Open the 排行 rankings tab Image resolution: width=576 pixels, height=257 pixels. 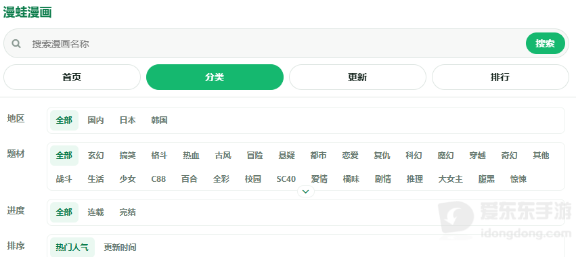coord(500,77)
